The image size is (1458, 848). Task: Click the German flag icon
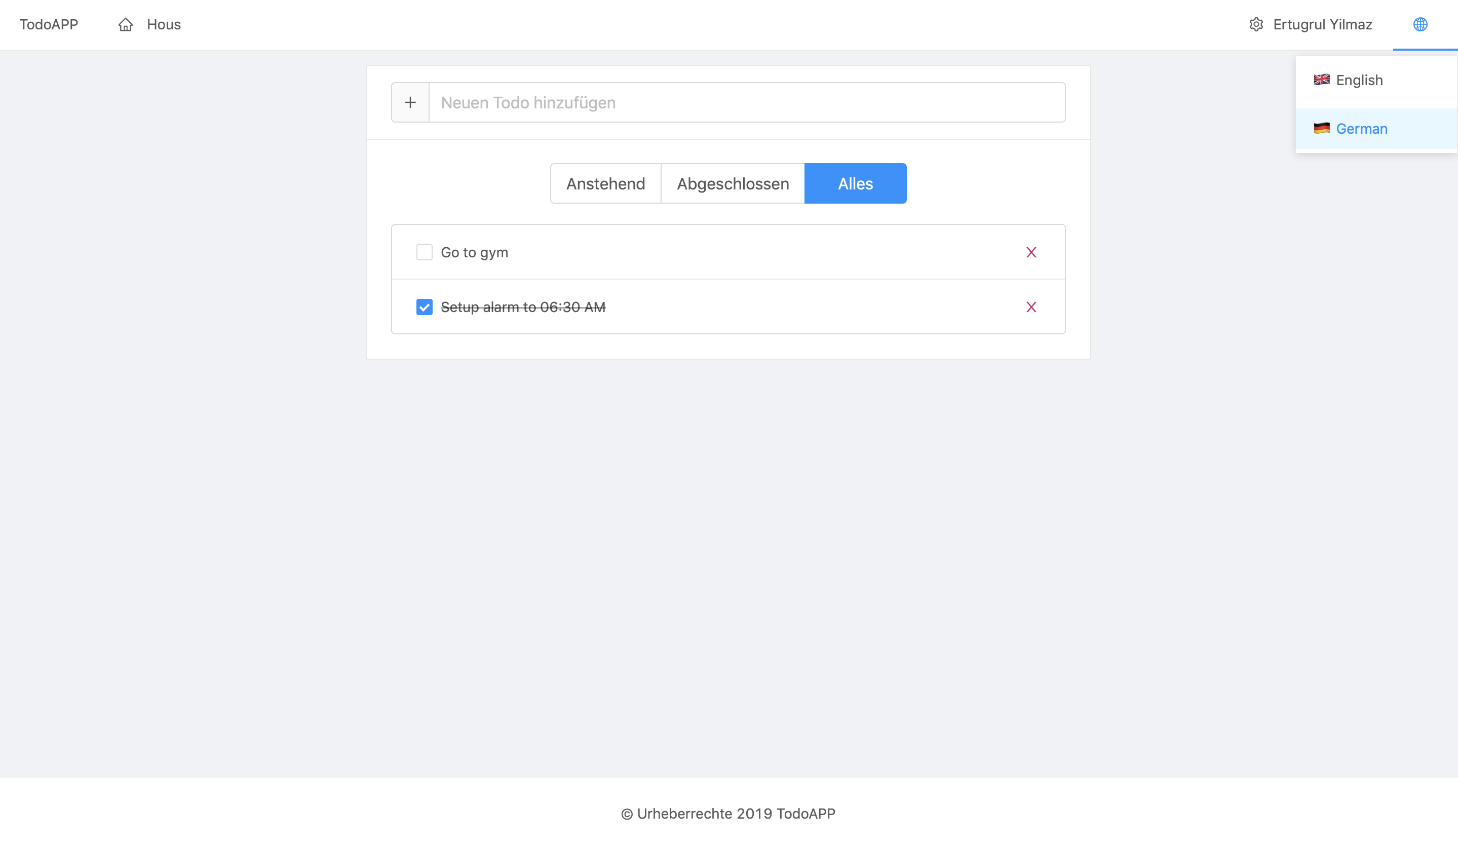click(1321, 128)
